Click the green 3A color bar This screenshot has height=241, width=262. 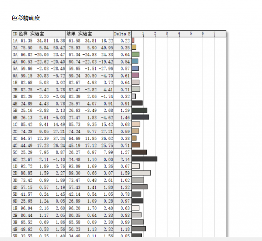tap(135, 54)
